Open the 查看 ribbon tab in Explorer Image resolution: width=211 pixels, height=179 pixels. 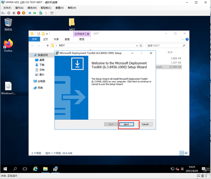(67, 39)
